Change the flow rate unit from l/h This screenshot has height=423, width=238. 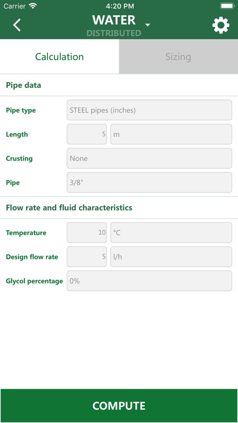[x=171, y=257]
